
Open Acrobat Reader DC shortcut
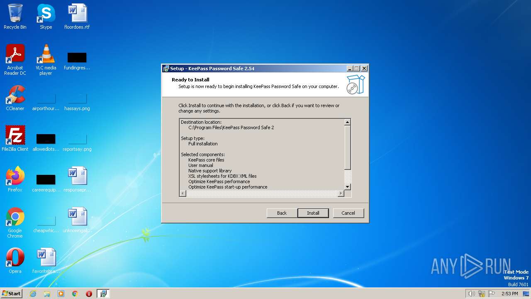15,60
